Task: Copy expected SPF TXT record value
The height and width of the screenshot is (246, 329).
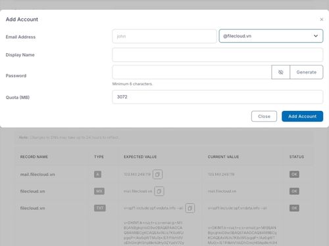Action: [x=190, y=208]
